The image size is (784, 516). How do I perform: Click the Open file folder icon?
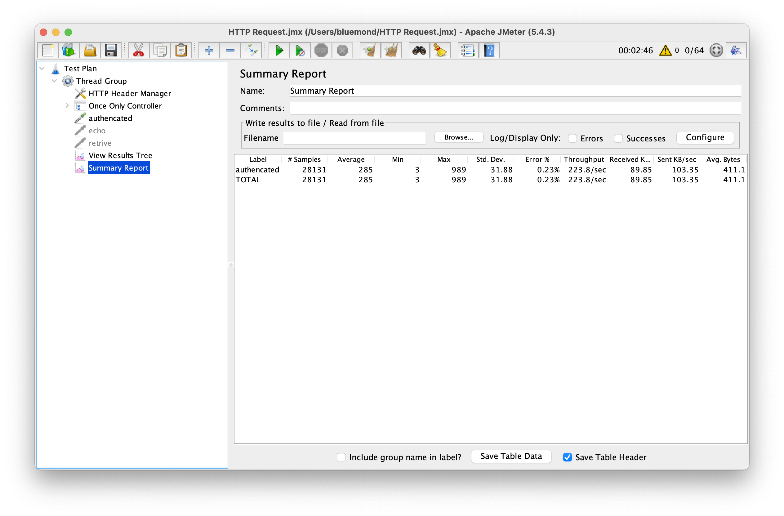(x=90, y=50)
